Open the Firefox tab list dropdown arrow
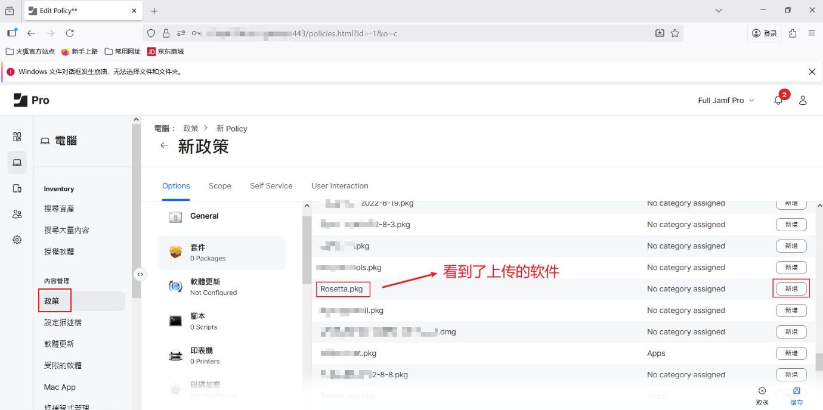The height and width of the screenshot is (410, 823). [719, 11]
